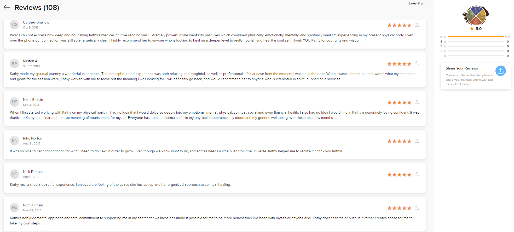The image size is (514, 232).
Task: Share Nami Bhasin's May 29 review
Action: point(417,208)
